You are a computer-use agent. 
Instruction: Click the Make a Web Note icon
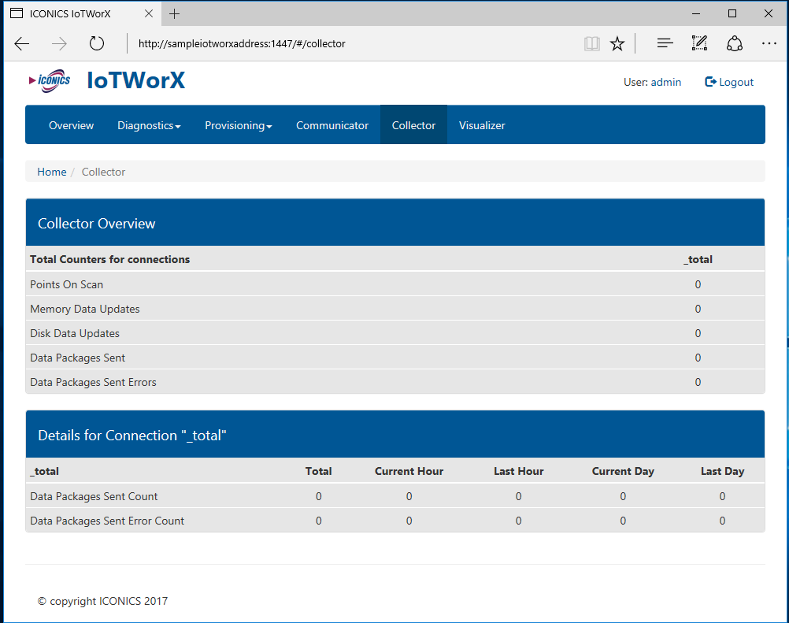click(699, 44)
